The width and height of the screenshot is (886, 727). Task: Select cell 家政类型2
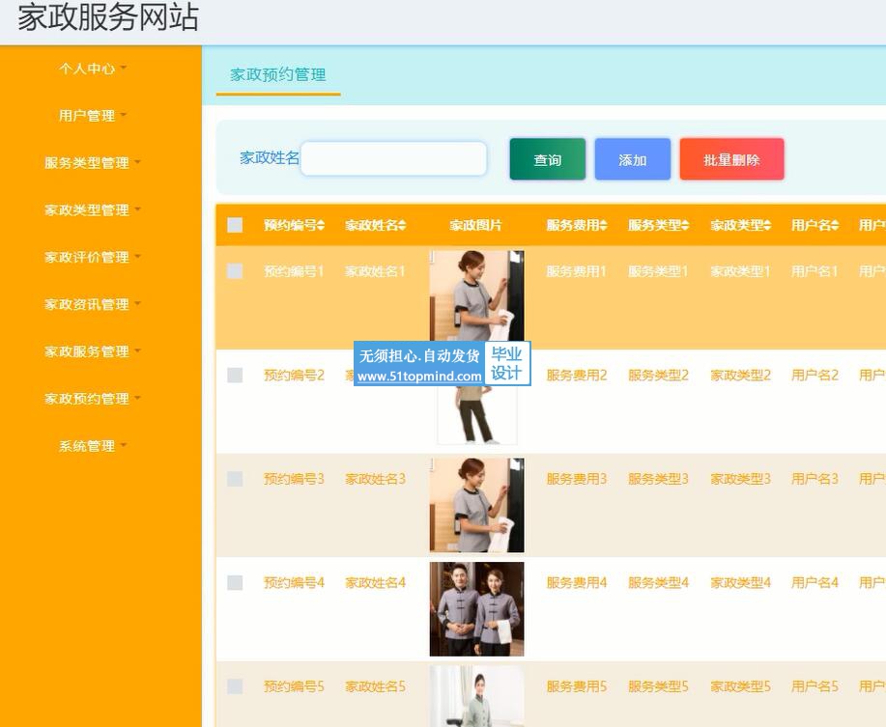[x=740, y=376]
